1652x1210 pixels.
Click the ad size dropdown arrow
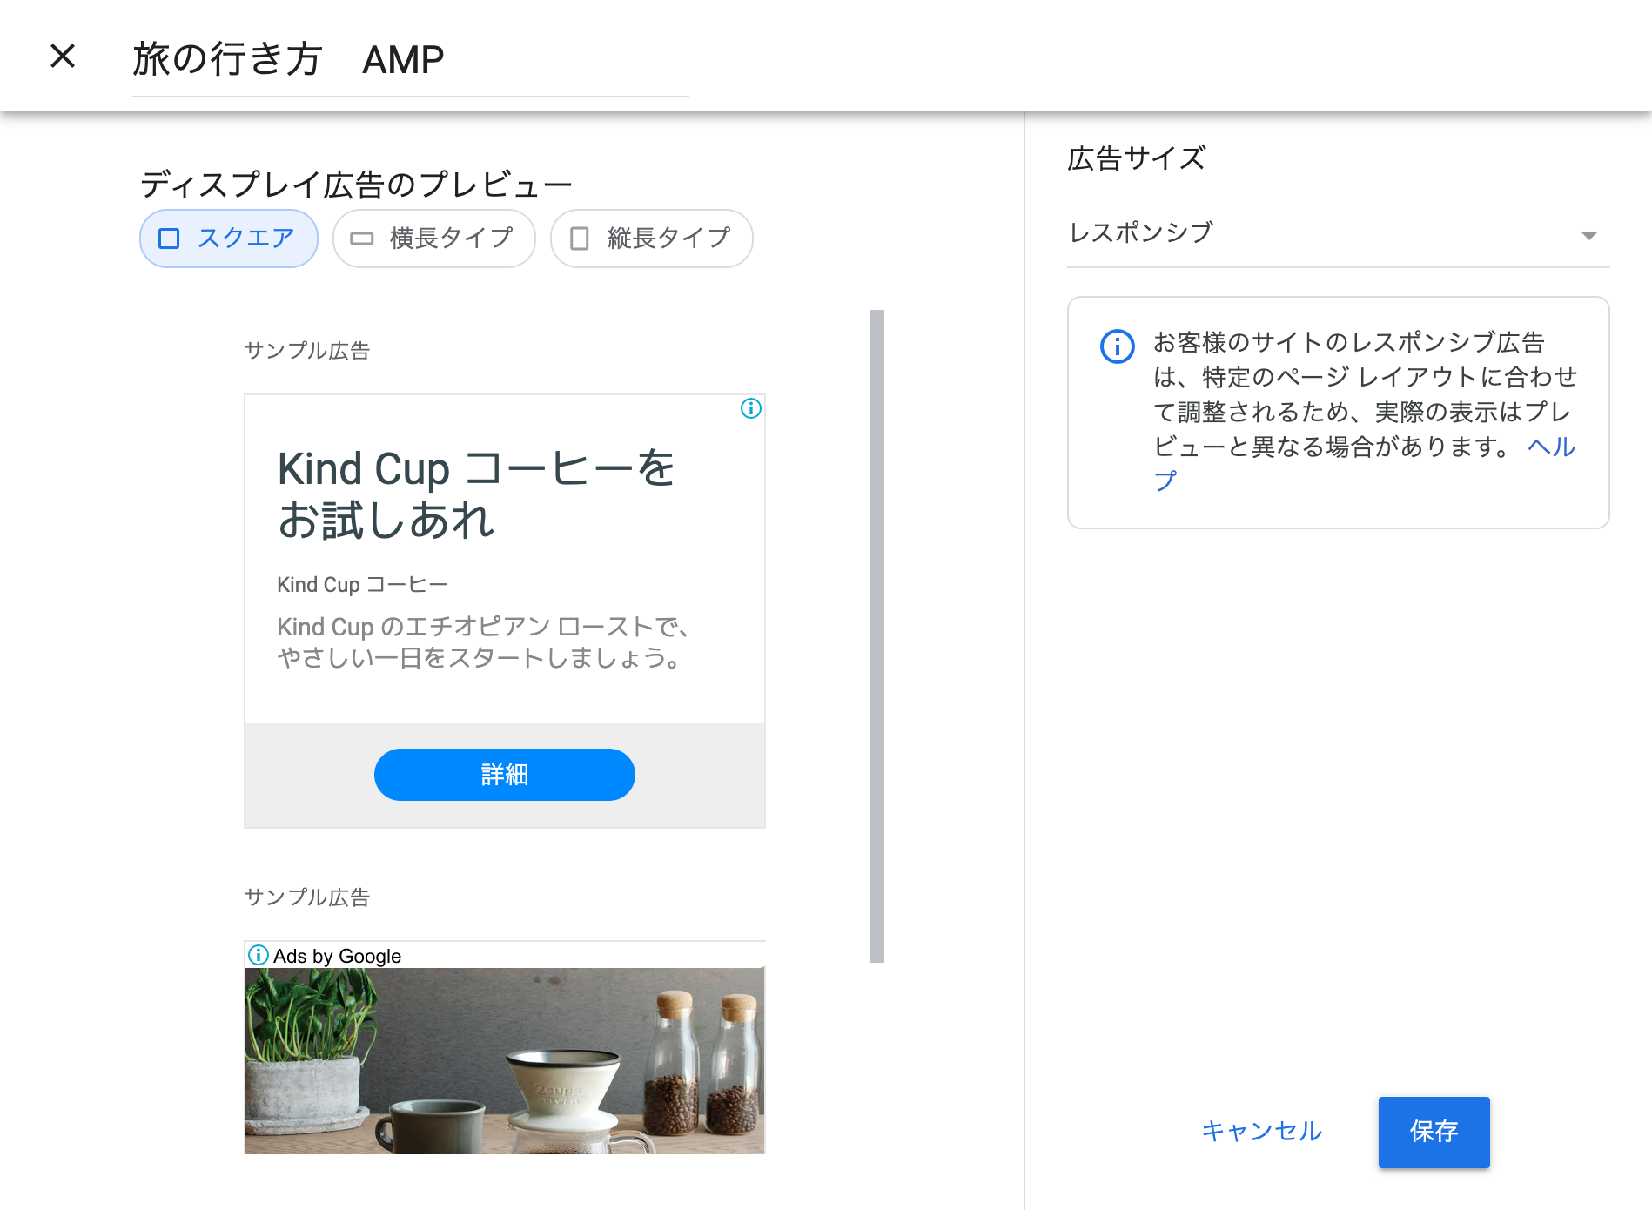1588,236
